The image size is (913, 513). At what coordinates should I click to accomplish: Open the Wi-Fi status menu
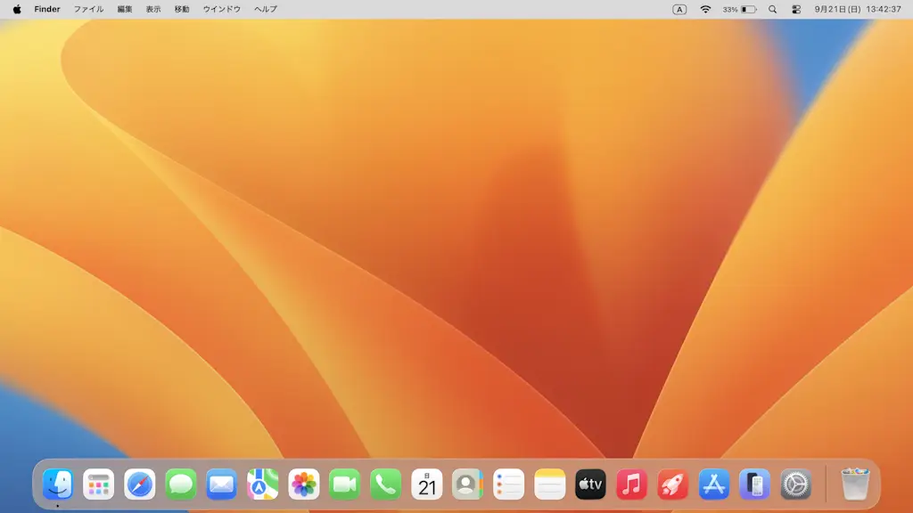(705, 9)
